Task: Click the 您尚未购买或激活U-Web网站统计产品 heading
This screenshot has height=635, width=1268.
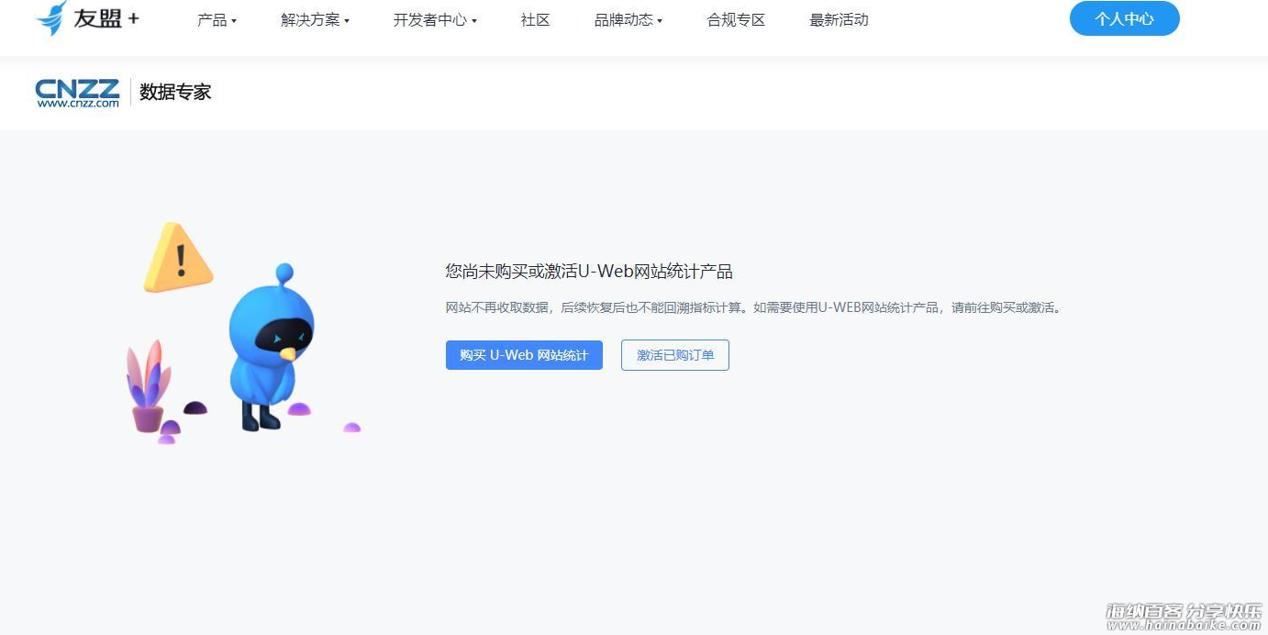Action: 589,272
